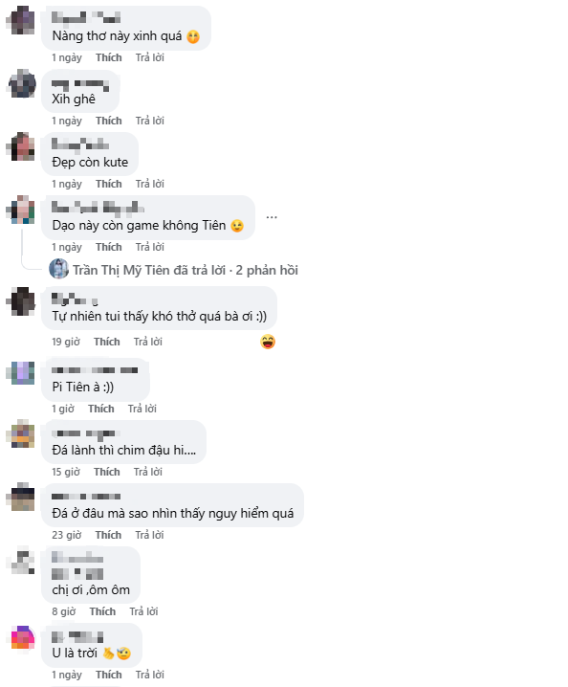Screen dimensions: 568x687
Task: Open the avatar beside 'Nàng thơ này xinh quá'
Action: [20, 20]
